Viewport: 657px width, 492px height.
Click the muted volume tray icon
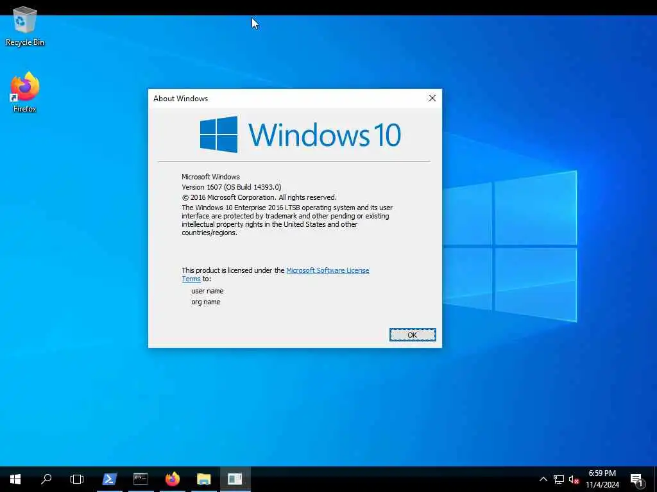[x=574, y=479]
